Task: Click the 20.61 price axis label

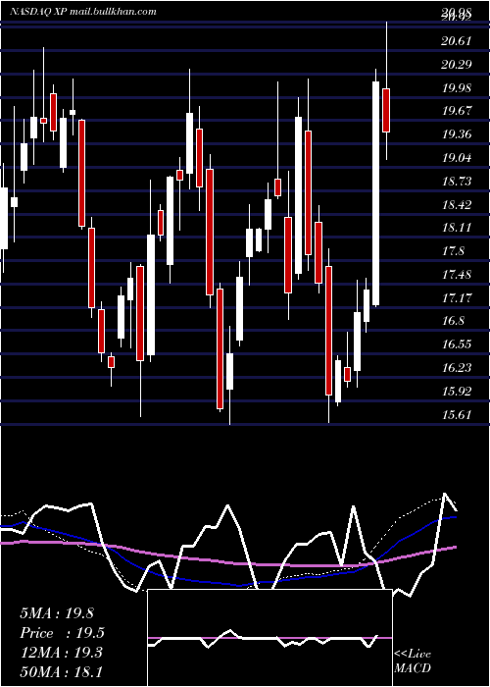Action: click(457, 41)
